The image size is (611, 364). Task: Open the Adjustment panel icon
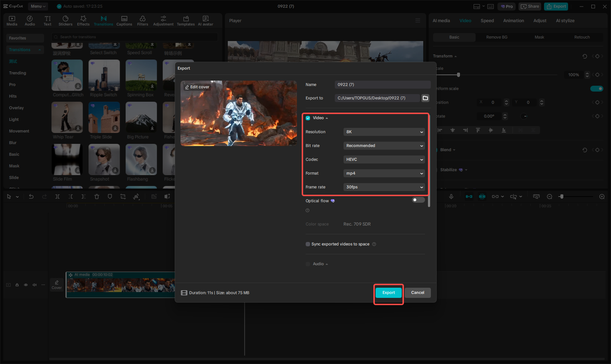tap(163, 21)
